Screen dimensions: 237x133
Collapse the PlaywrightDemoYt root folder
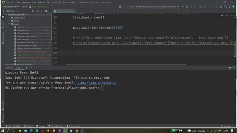[x=6, y=15]
